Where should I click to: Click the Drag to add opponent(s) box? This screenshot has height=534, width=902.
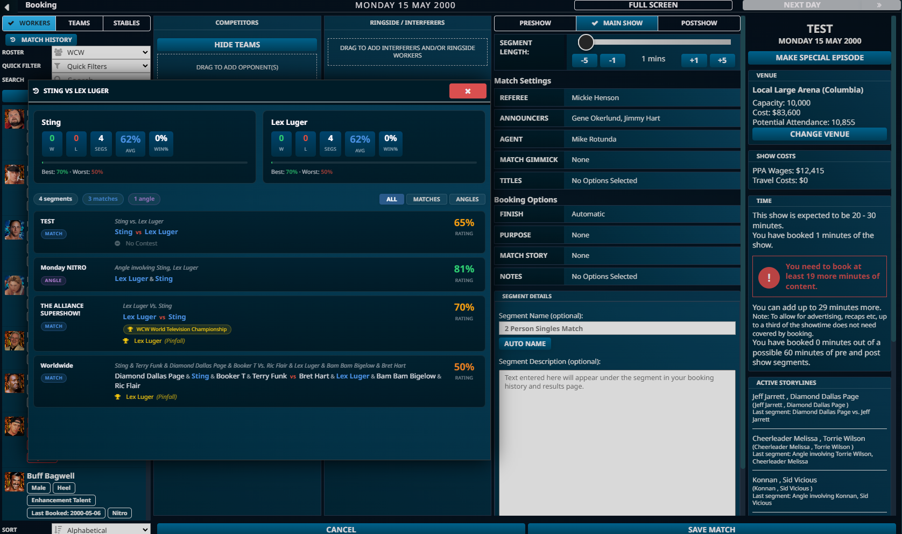click(x=237, y=67)
